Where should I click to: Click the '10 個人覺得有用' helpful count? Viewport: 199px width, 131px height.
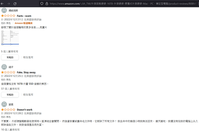[10, 130]
